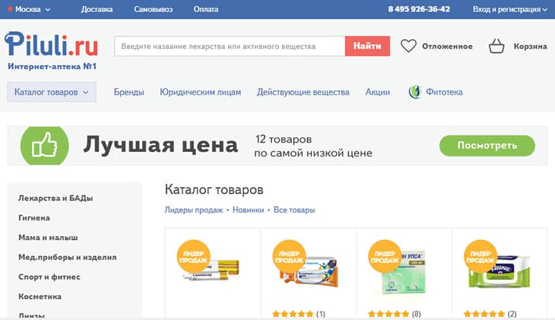Open Юридическим лицам page
The image size is (555, 320).
200,92
